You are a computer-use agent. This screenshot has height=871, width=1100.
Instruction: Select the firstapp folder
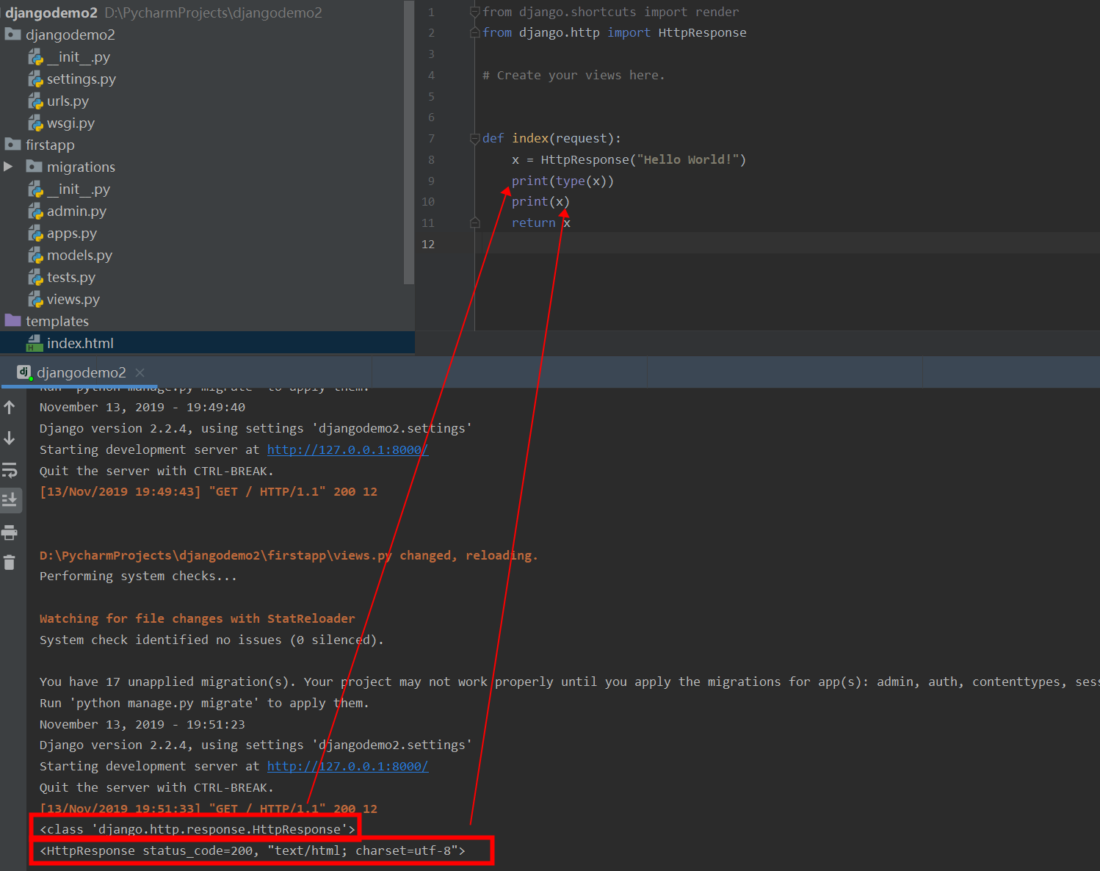click(50, 145)
